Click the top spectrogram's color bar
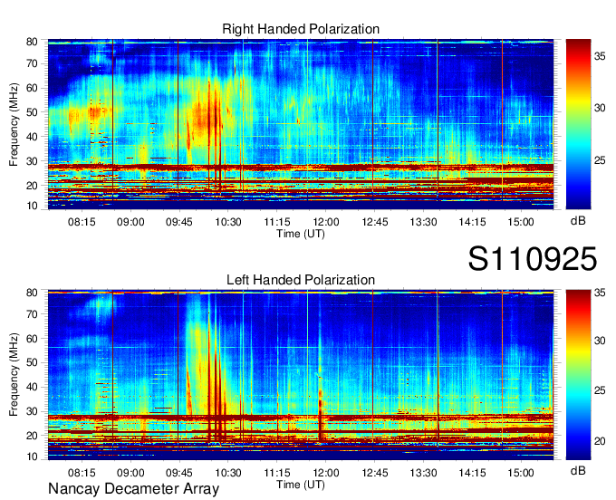Image resolution: width=616 pixels, height=500 pixels. [x=578, y=124]
